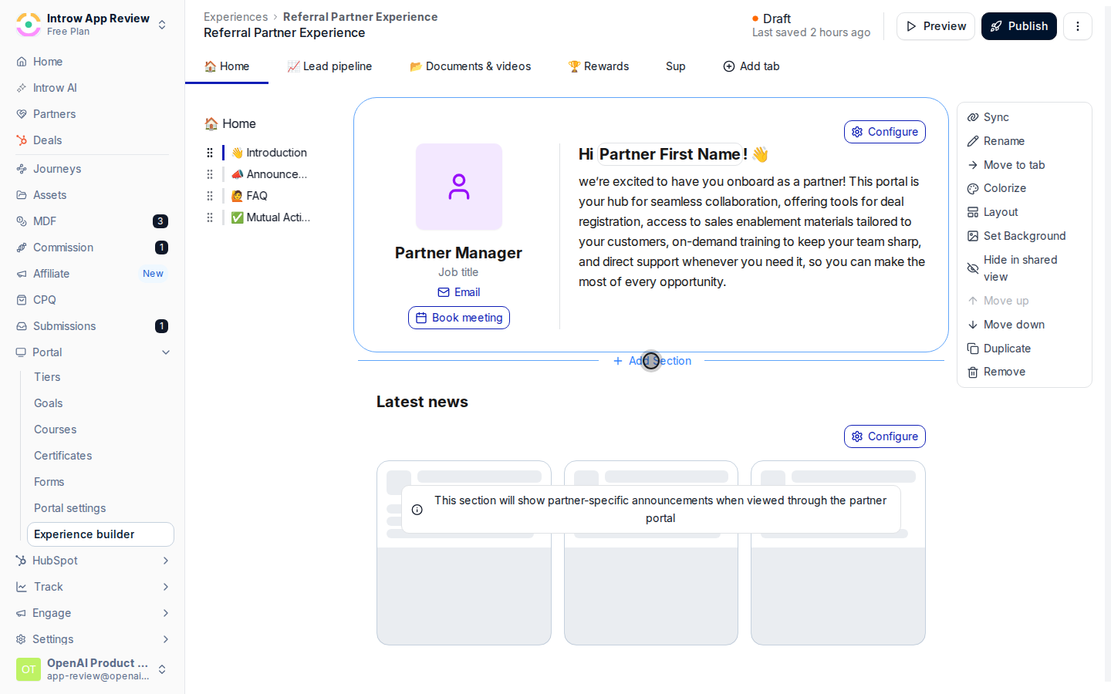Open Submissions in sidebar
This screenshot has height=694, width=1111.
click(x=92, y=326)
